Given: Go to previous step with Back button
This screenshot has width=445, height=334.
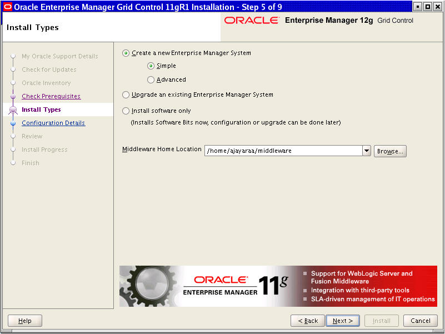Looking at the screenshot, I should tap(308, 321).
